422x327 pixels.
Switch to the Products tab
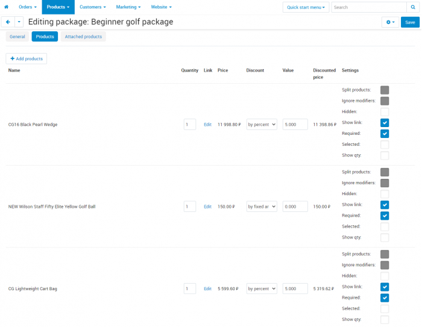coord(45,37)
